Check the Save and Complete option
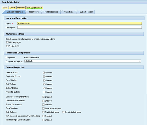 click(43, 109)
